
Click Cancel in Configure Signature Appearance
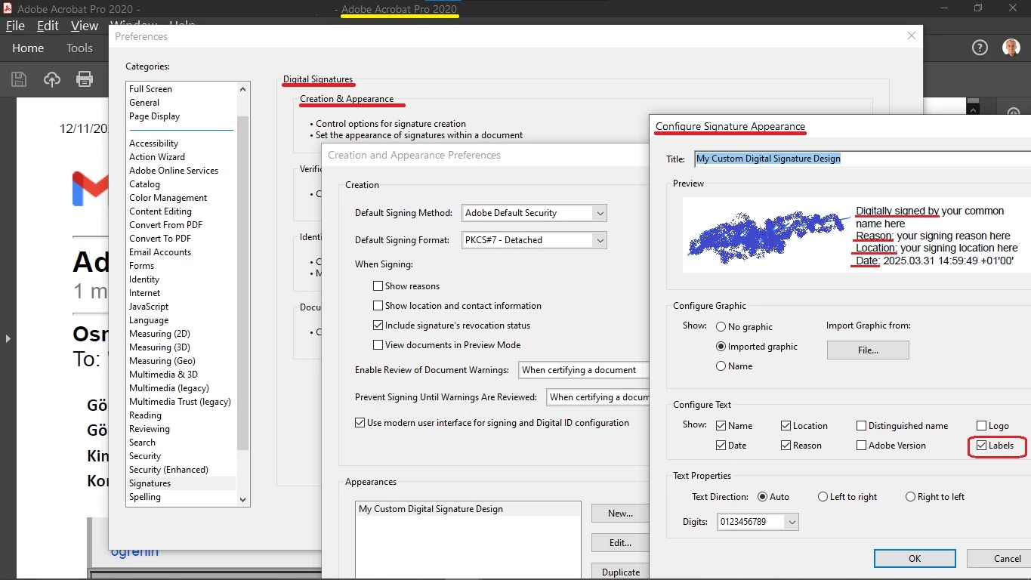(x=999, y=558)
